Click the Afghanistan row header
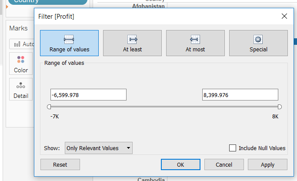297x181 pixels. (148, 7)
